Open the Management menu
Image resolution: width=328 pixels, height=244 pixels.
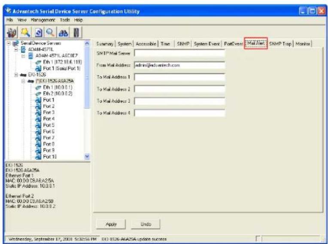pyautogui.click(x=43, y=20)
